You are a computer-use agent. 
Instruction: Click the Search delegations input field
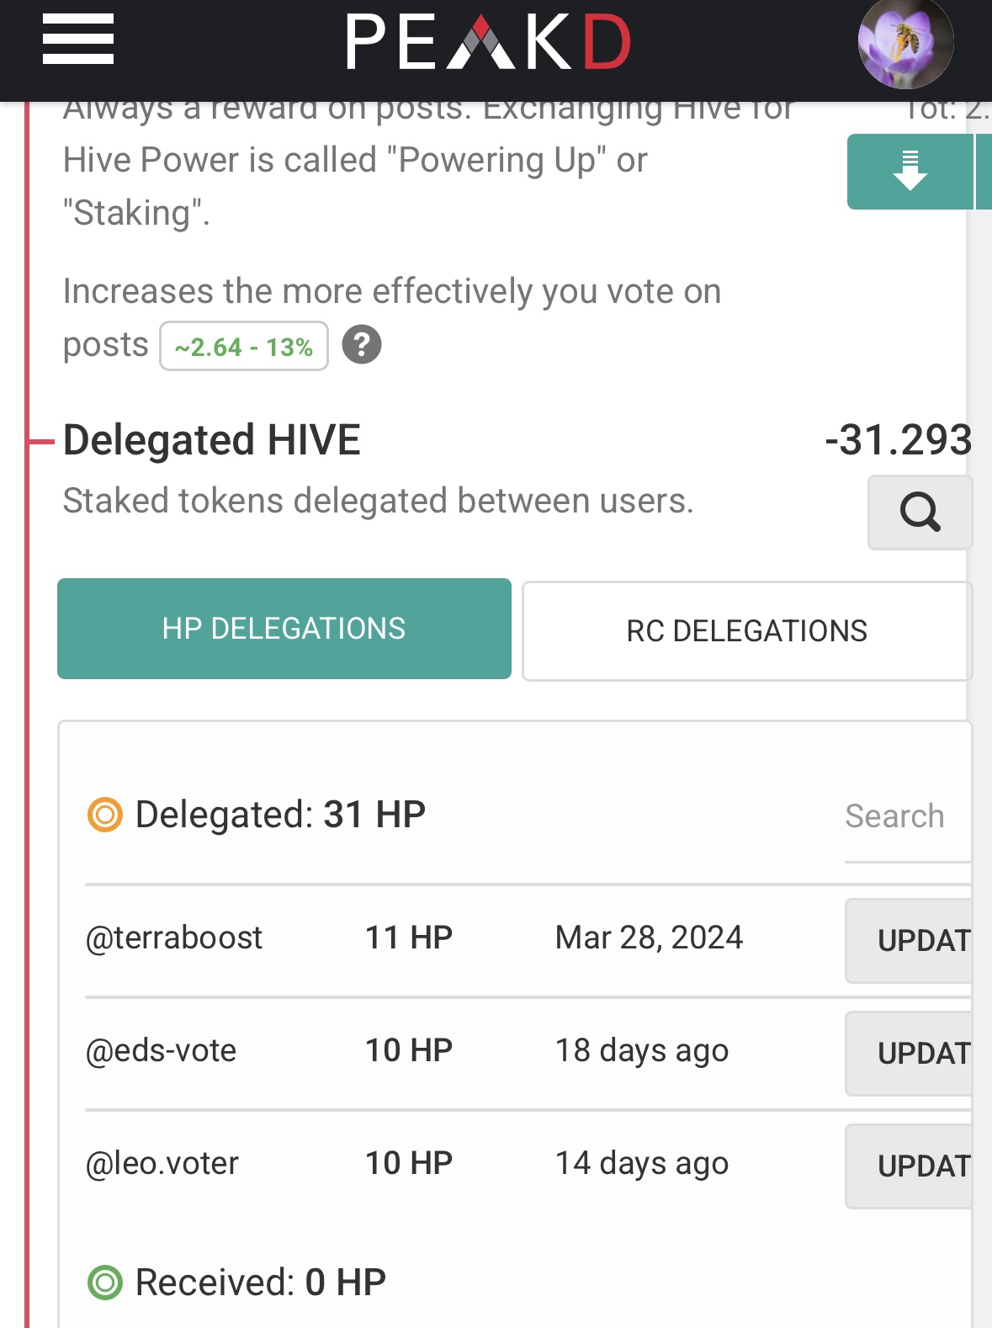click(x=909, y=816)
